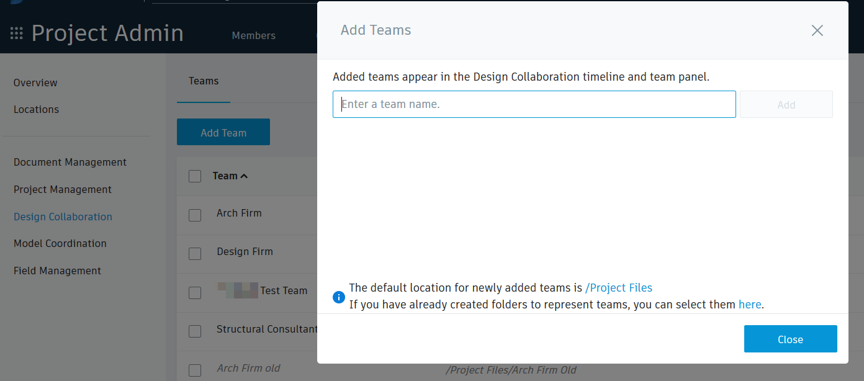Select the Teams tab
The width and height of the screenshot is (864, 381).
(203, 81)
